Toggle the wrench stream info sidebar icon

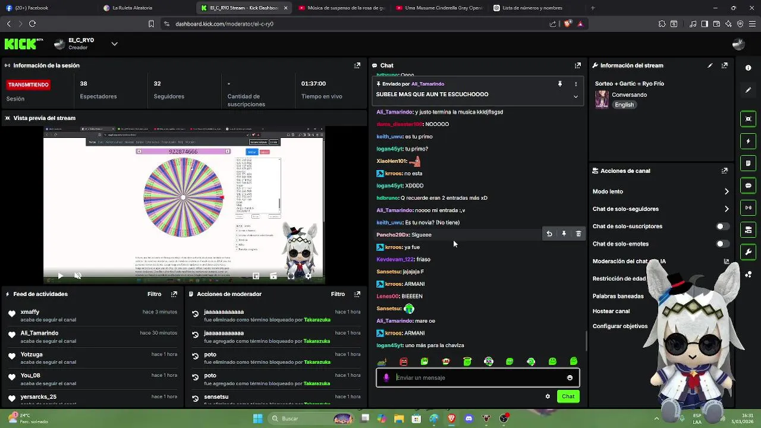tap(749, 252)
